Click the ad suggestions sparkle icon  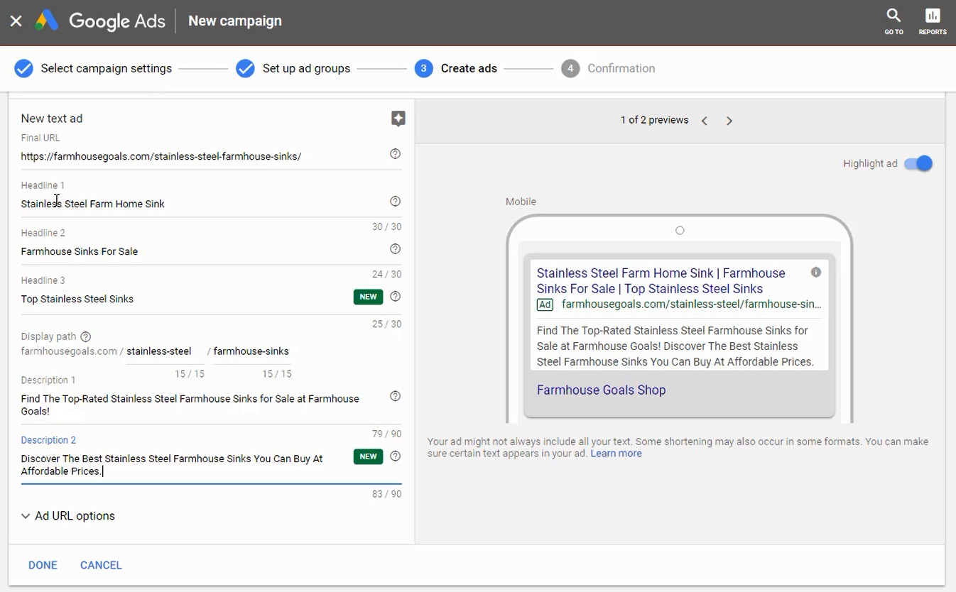(x=398, y=119)
